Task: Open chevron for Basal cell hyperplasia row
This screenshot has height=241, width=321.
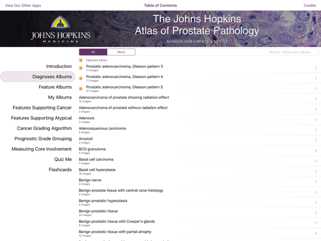Action: tap(316, 171)
